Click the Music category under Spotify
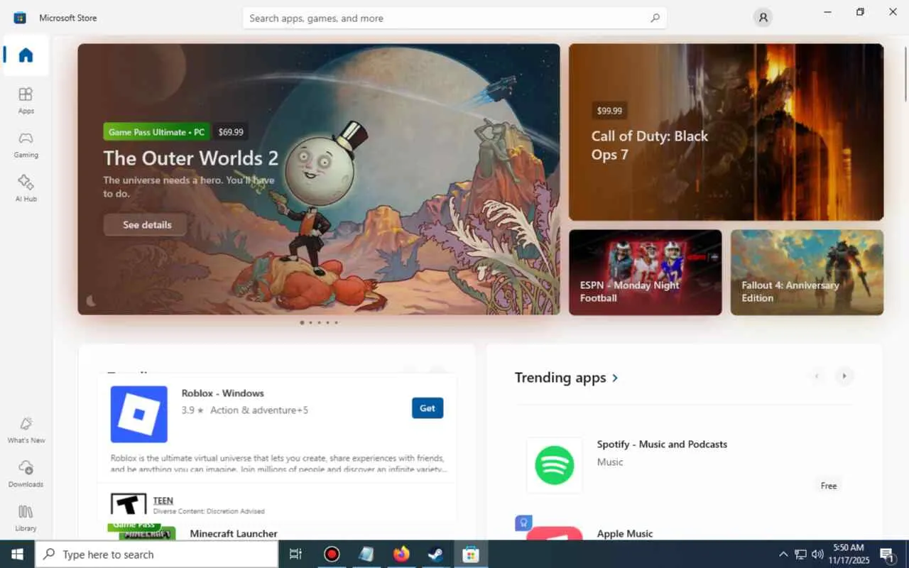Image resolution: width=909 pixels, height=568 pixels. click(x=610, y=461)
